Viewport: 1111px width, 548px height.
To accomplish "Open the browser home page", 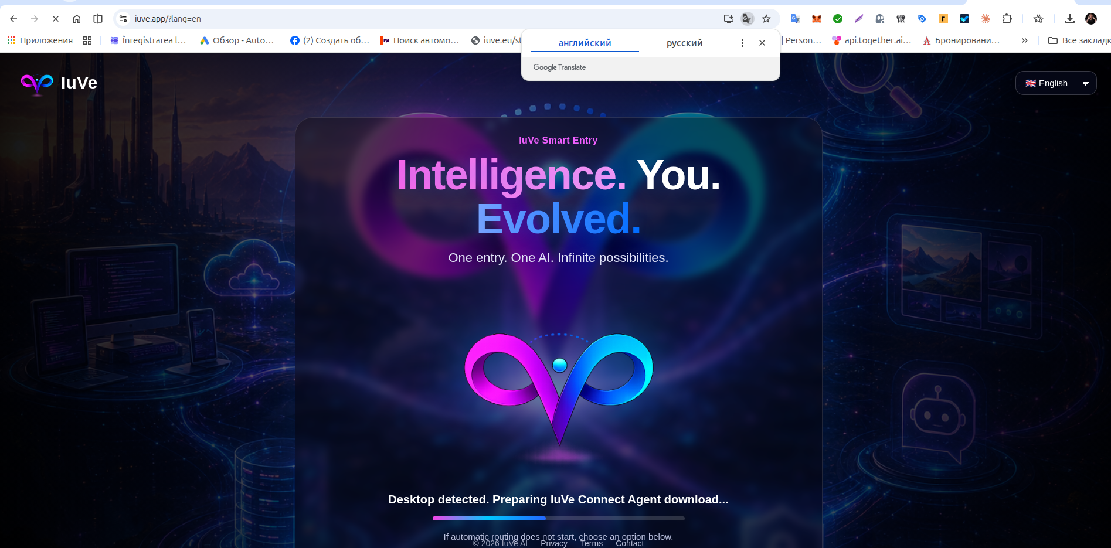I will tap(77, 19).
